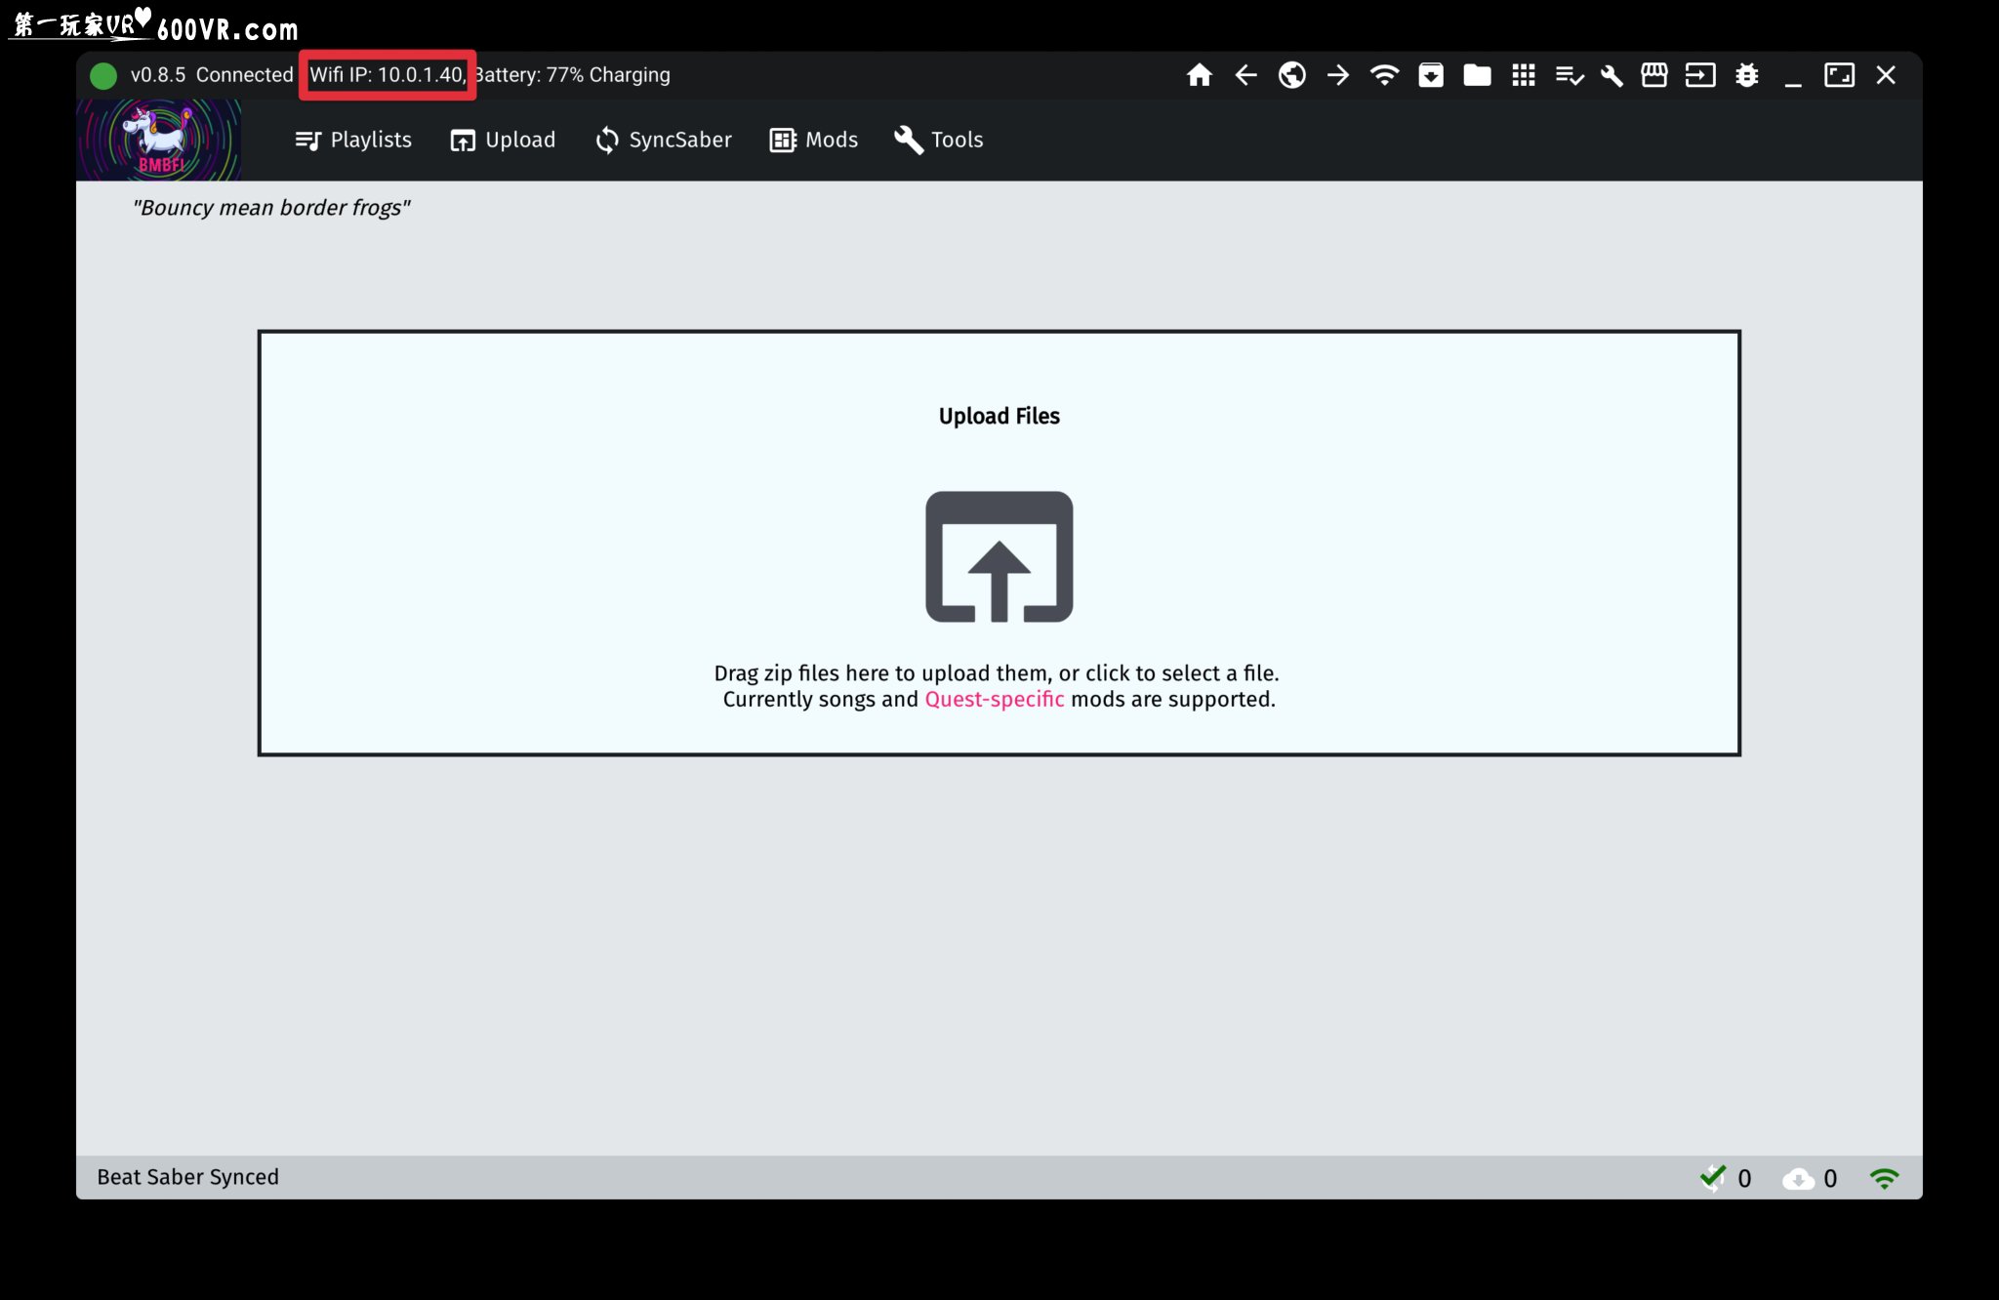Click the Battery 77% Charging text
Image resolution: width=1999 pixels, height=1300 pixels.
tap(572, 75)
